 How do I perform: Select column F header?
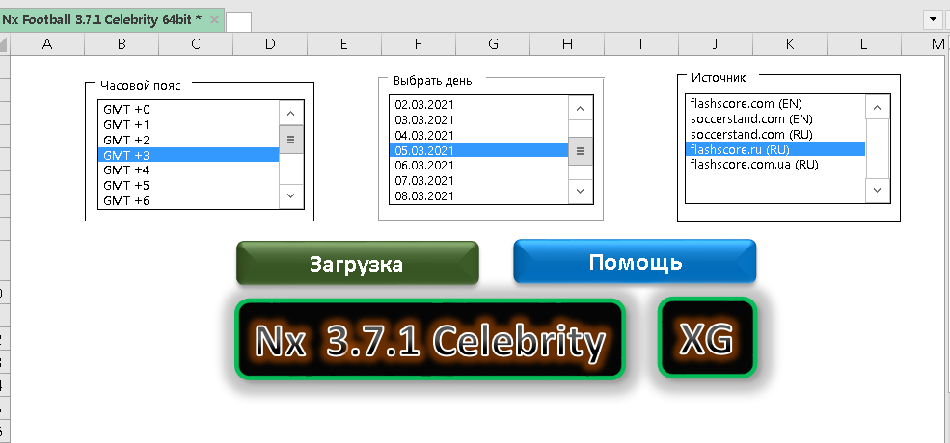click(418, 43)
